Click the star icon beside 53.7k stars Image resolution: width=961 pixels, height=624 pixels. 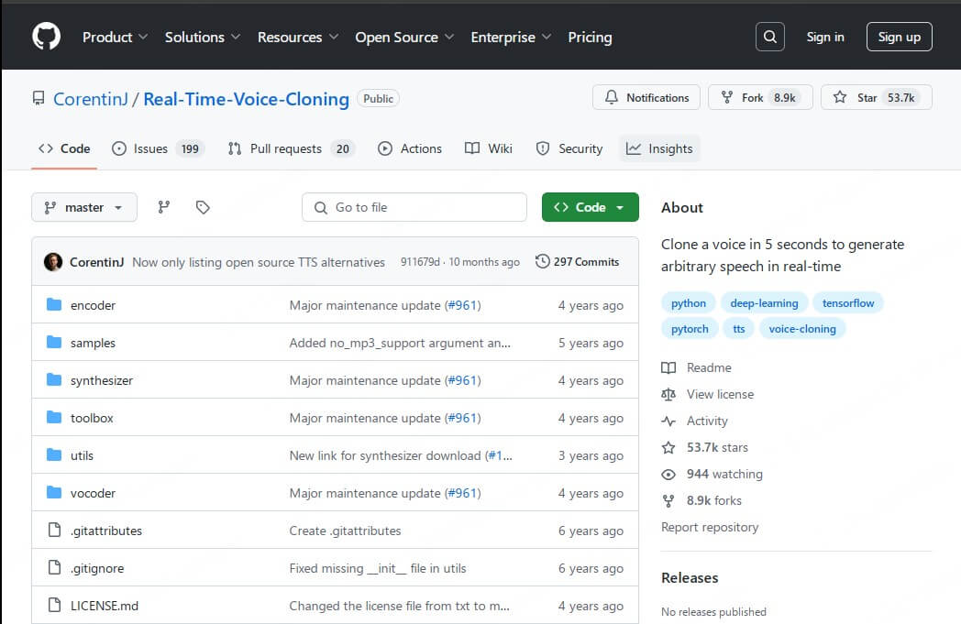point(668,448)
